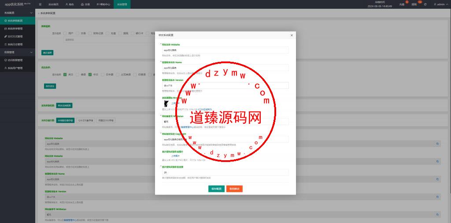The height and width of the screenshot is (223, 451).
Task: Click orange 取消修改 cancel button
Action: (234, 189)
